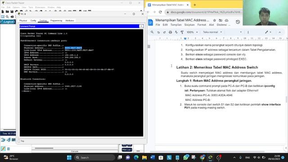The height and width of the screenshot is (162, 288).
Task: Select the connections lightning category icon
Action: pos(3,148)
